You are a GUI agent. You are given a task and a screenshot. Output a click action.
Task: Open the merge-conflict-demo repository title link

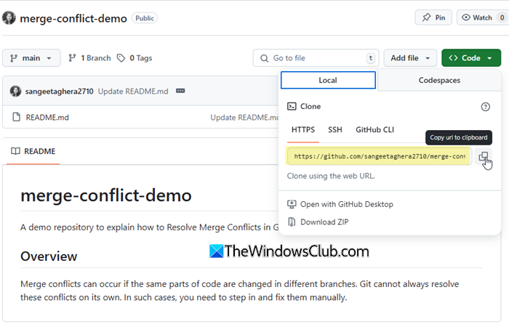73,18
